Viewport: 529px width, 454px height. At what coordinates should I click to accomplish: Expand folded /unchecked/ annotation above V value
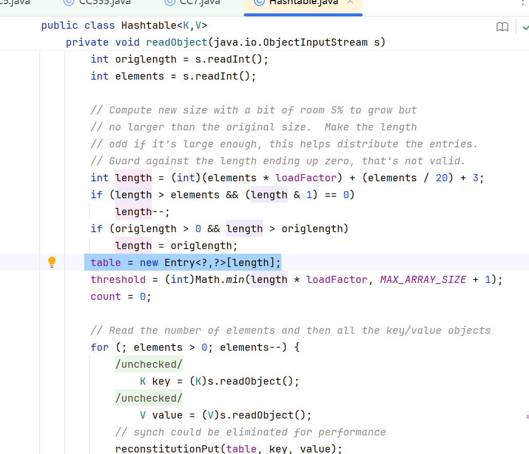pos(149,398)
